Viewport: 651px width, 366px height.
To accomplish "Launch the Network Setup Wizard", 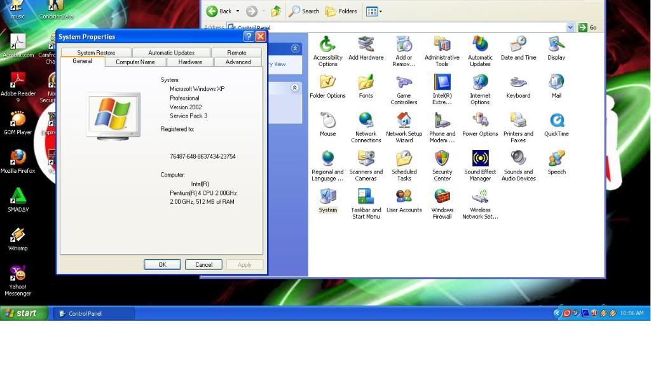I will [x=404, y=128].
